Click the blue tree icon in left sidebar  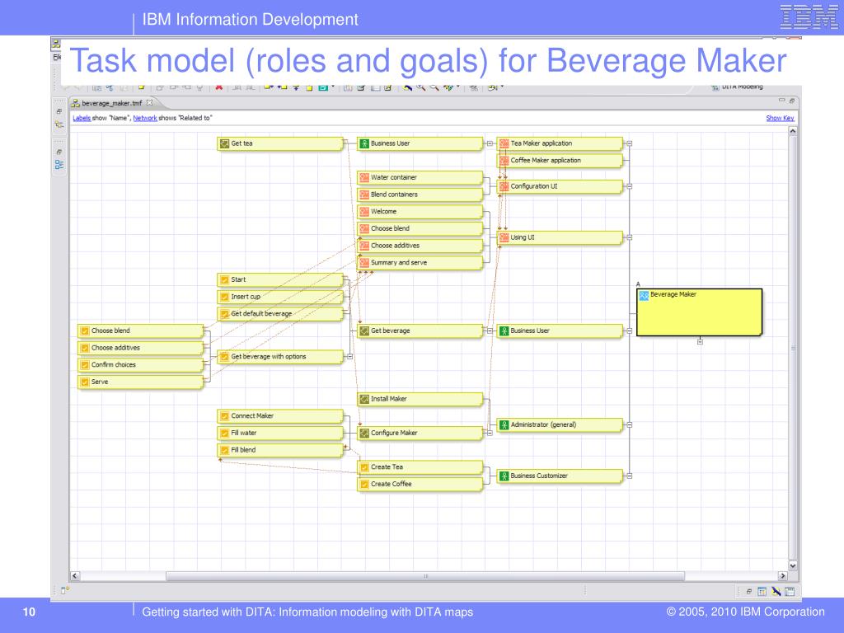pyautogui.click(x=59, y=165)
